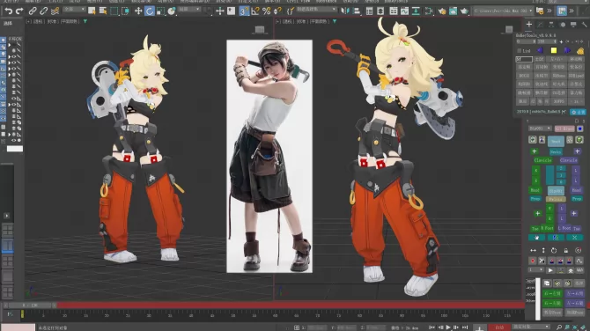Click the Select and Place tool
Image resolution: width=590 pixels, height=331 pixels.
coord(172,11)
